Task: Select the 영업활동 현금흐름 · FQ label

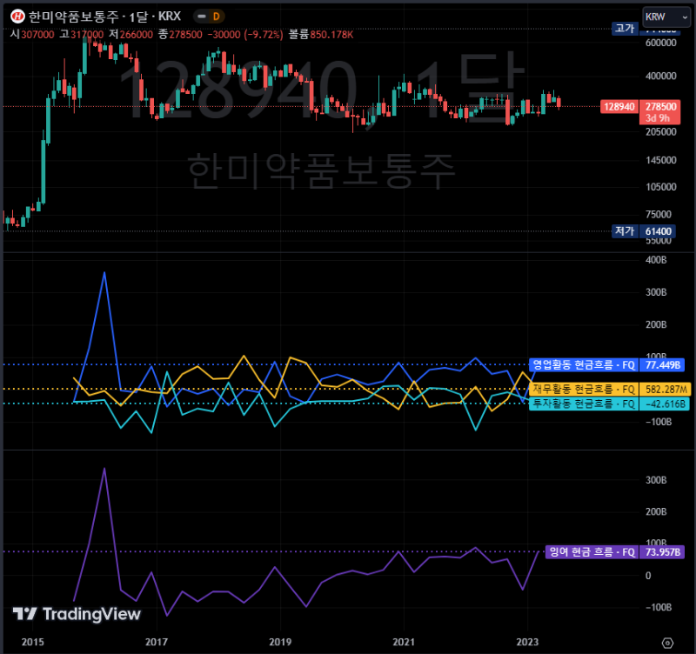Action: tap(584, 365)
